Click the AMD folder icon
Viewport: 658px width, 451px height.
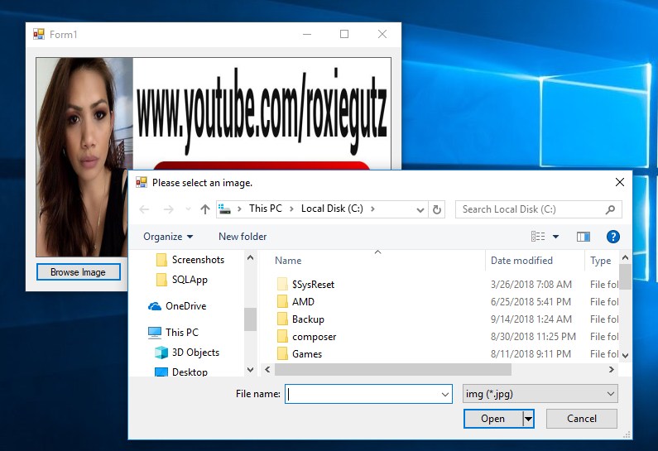coord(282,302)
